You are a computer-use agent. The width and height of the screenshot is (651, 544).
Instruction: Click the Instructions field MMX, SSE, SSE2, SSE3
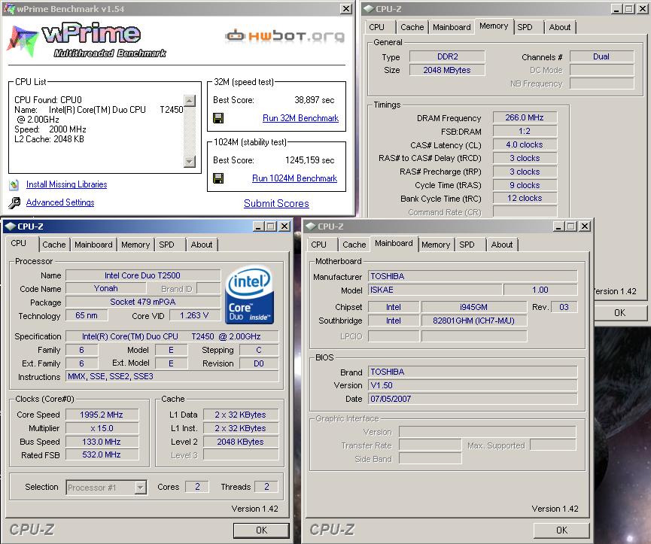(172, 376)
